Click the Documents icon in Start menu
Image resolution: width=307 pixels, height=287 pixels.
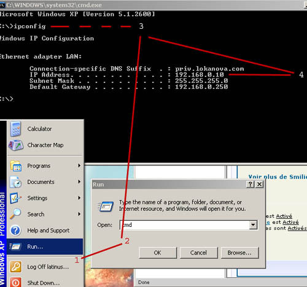(16, 182)
